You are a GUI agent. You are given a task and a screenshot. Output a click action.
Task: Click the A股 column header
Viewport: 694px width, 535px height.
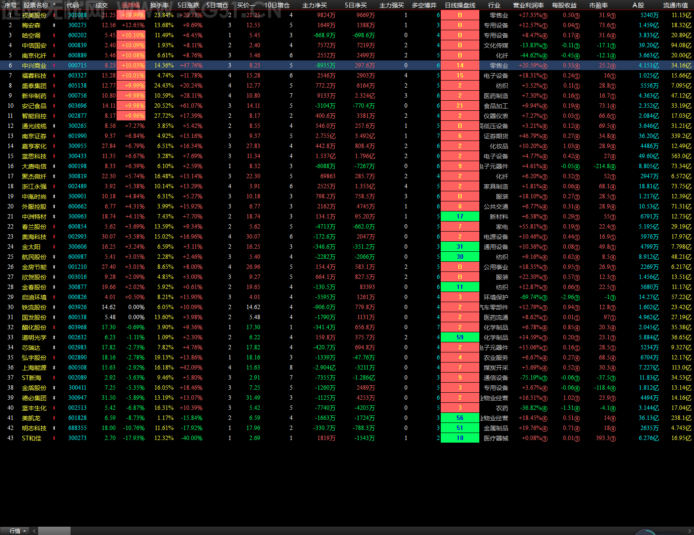pos(638,5)
